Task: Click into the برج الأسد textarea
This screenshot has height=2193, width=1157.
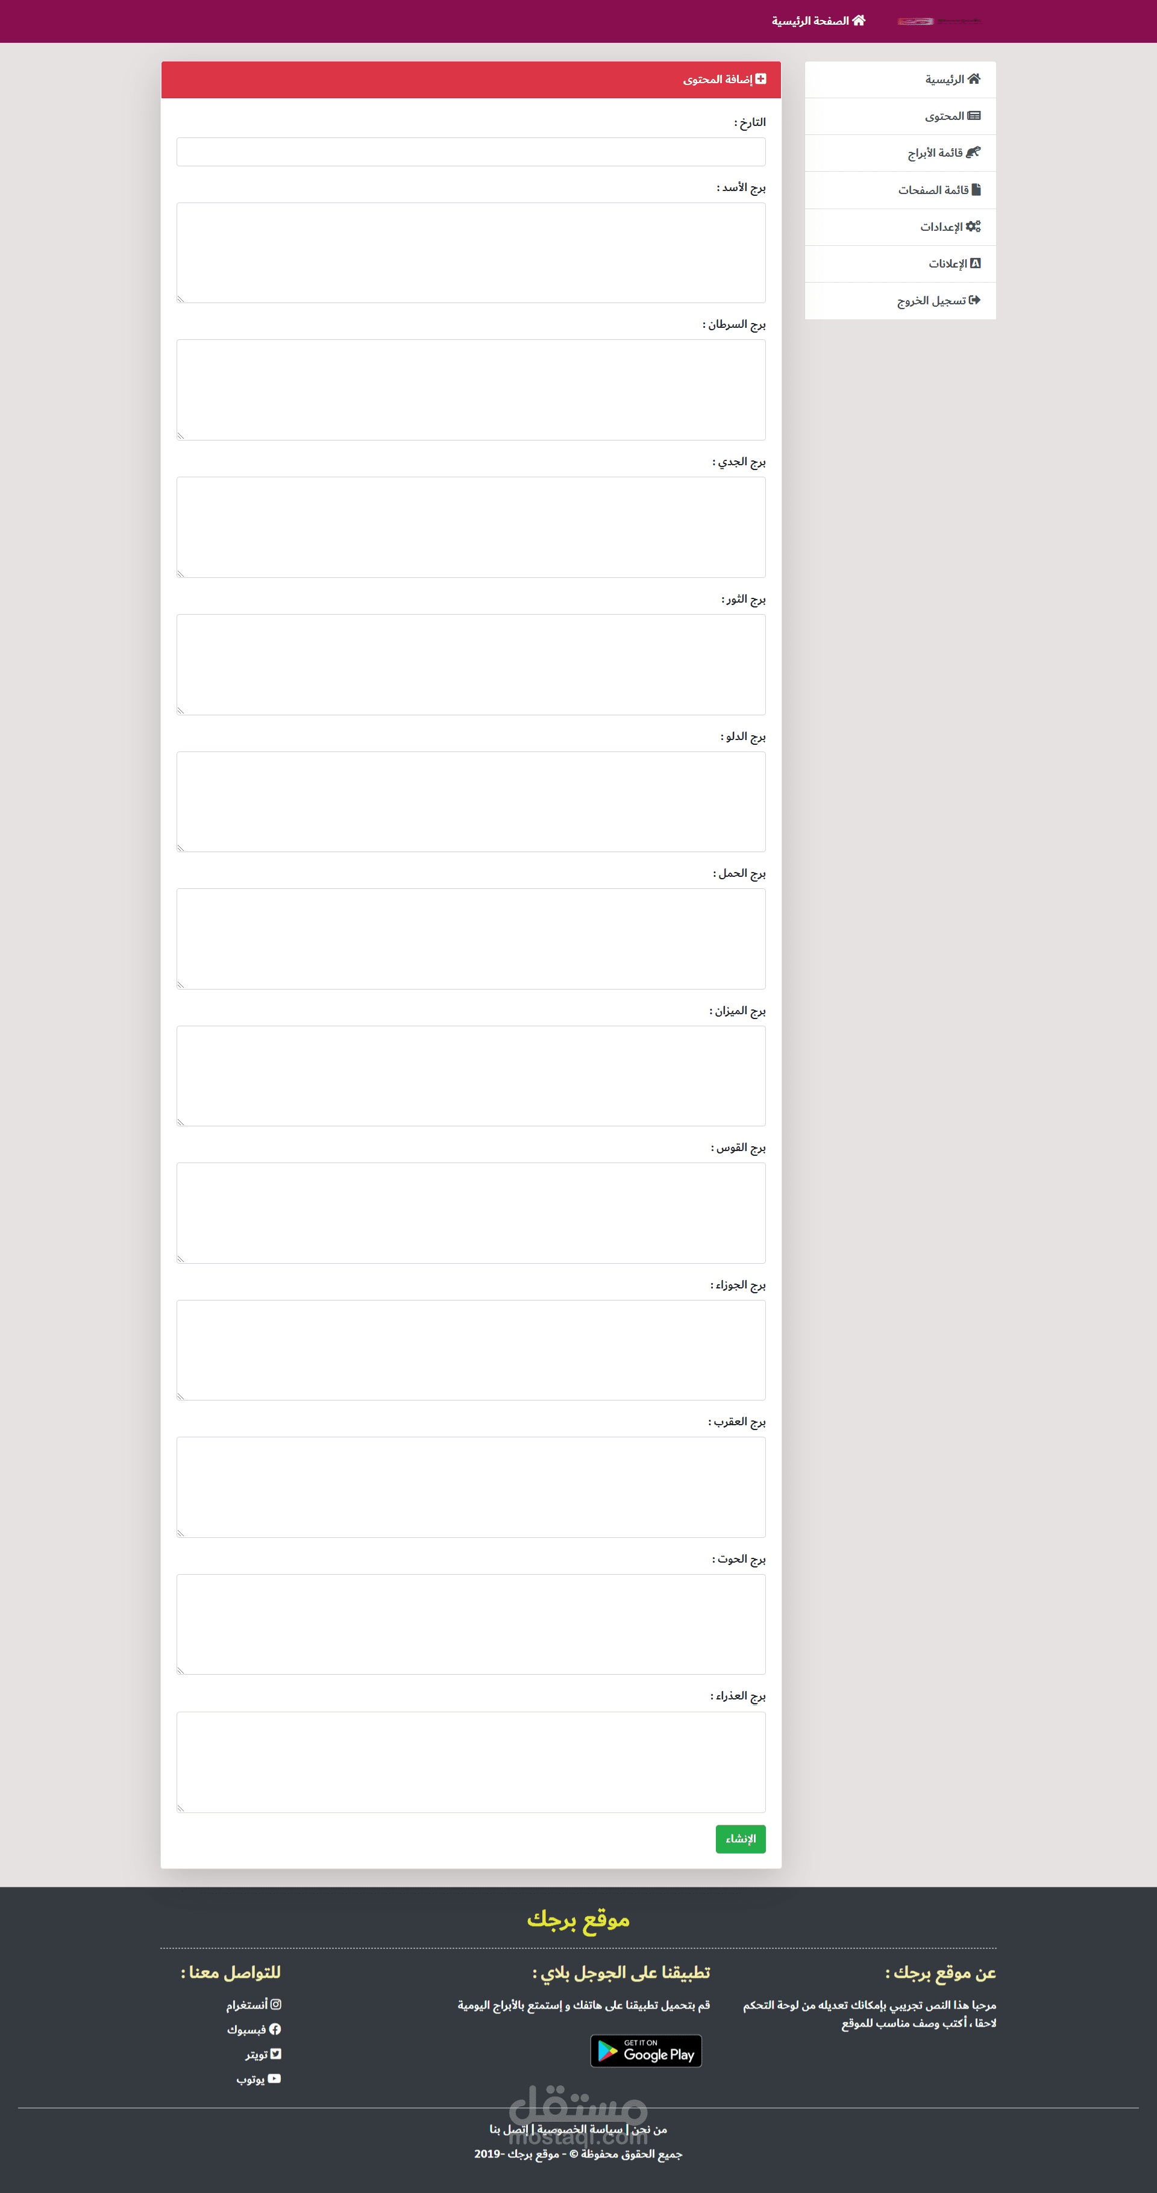Action: (x=471, y=253)
